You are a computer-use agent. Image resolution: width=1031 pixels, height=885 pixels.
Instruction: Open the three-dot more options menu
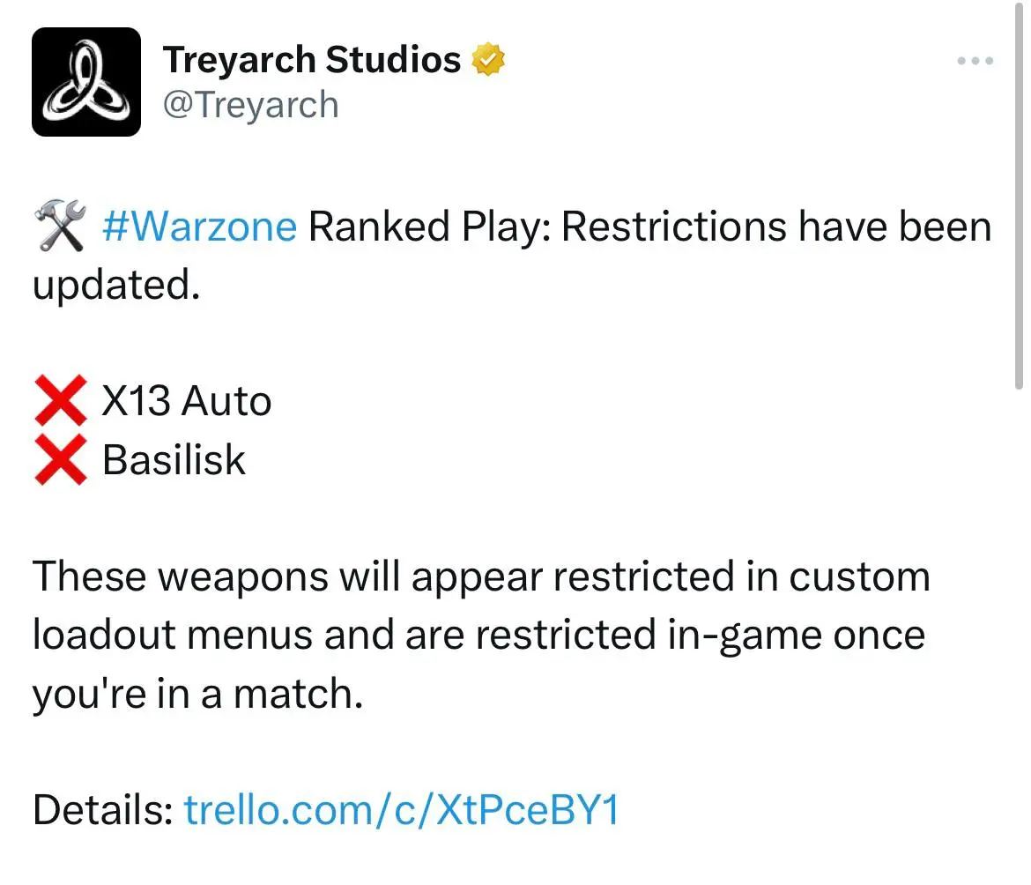[975, 61]
